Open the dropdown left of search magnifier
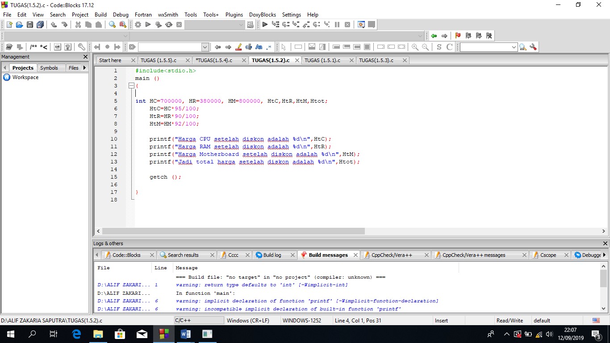This screenshot has height=343, width=610. coord(514,47)
